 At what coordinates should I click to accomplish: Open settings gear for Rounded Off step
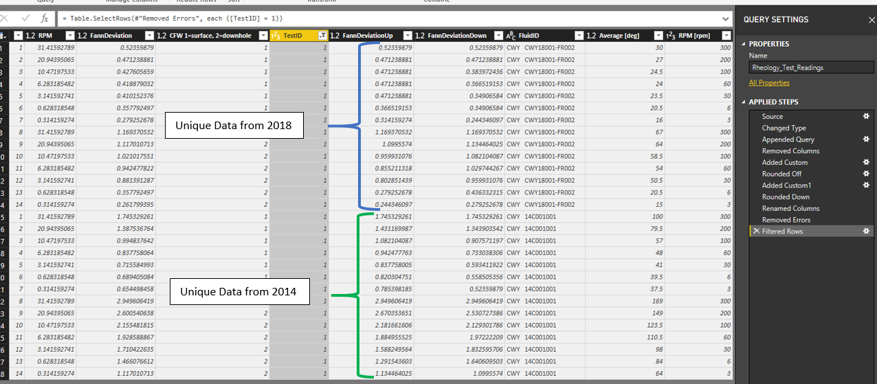(867, 174)
